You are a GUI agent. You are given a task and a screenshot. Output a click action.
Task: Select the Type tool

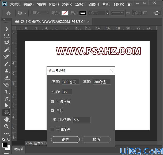[6, 92]
